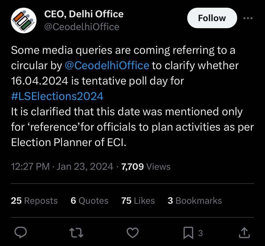Open the share upload icon
Image resolution: width=265 pixels, height=246 pixels.
244,233
